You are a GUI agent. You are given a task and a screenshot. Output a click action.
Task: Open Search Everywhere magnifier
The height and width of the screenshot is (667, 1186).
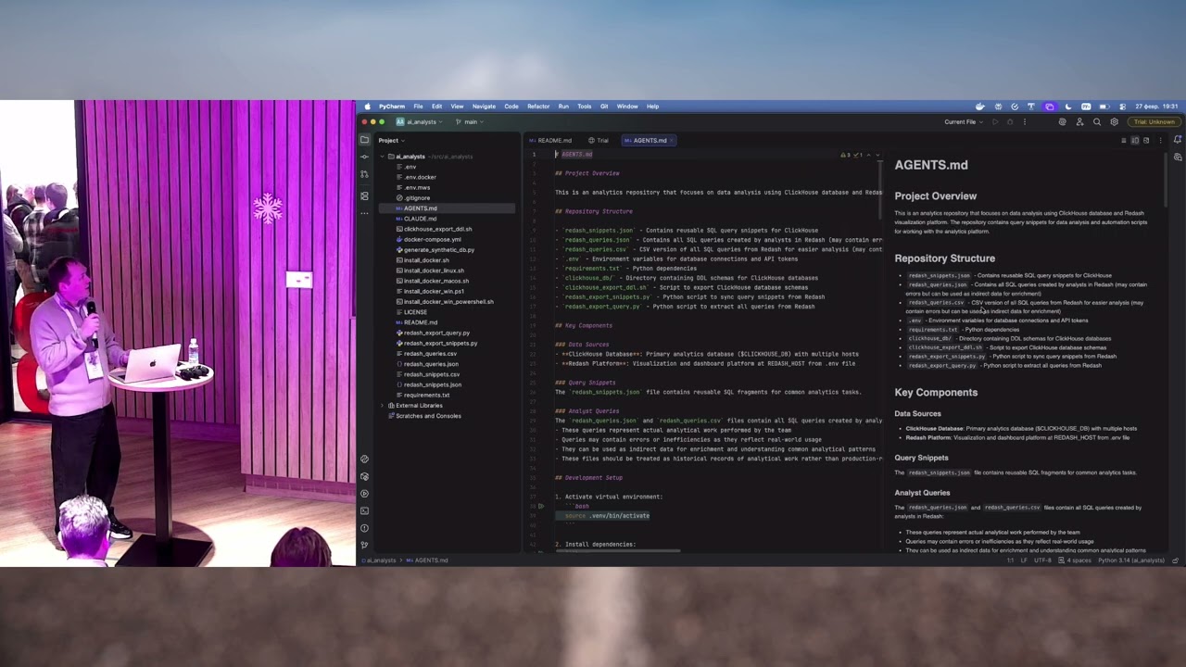tap(1097, 121)
